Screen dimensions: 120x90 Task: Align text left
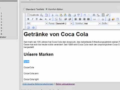coord(76,19)
